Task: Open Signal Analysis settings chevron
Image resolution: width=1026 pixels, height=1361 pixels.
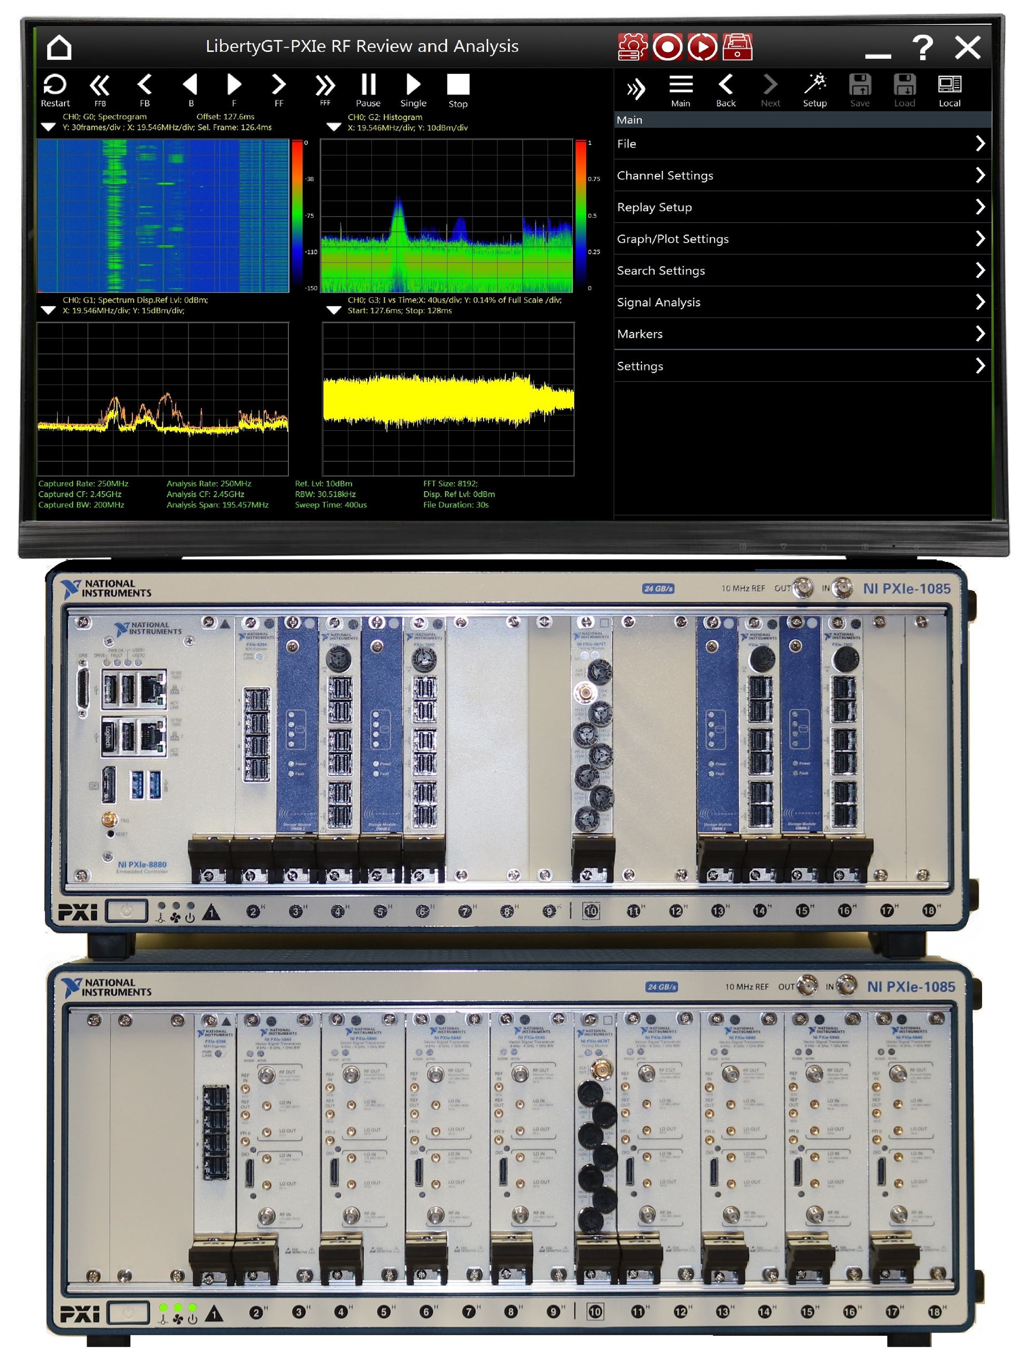Action: click(x=981, y=302)
